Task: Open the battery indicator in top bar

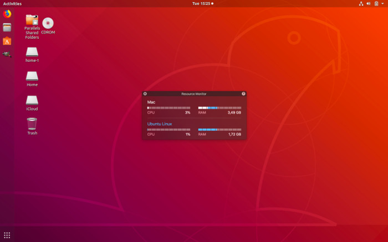Action: [x=376, y=4]
